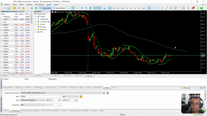Image resolution: width=207 pixels, height=116 pixels.
Task: Click the zoom out magnifier icon
Action: pyautogui.click(x=86, y=8)
